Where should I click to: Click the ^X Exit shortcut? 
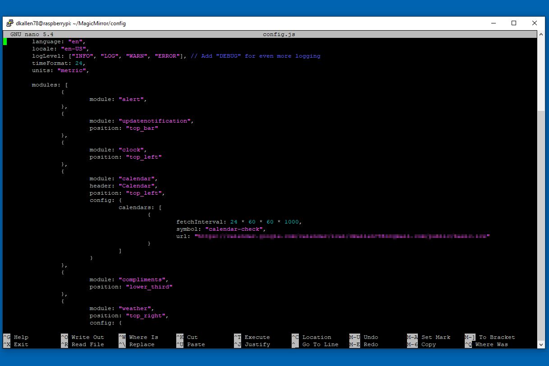(16, 344)
